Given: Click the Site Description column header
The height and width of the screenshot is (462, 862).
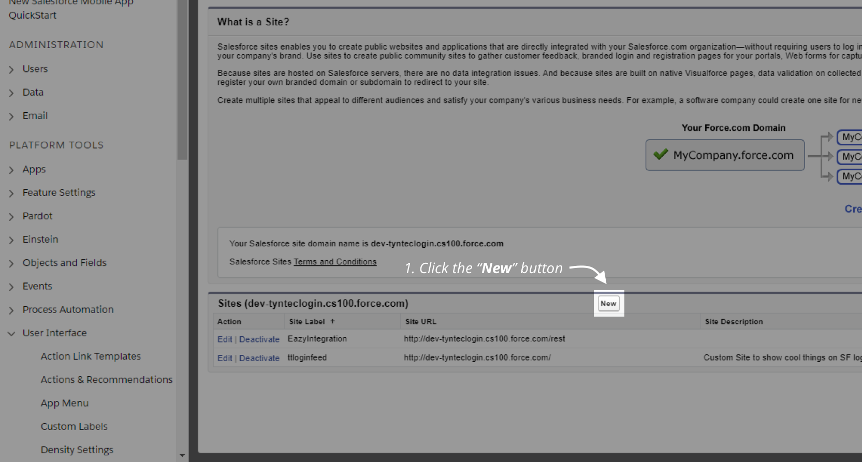Looking at the screenshot, I should [x=734, y=321].
